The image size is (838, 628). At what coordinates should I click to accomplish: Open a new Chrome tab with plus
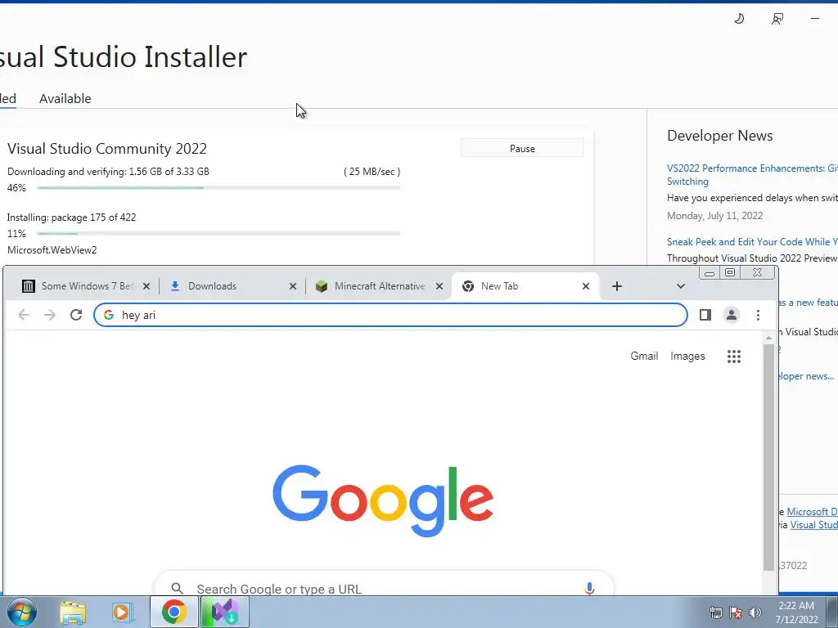617,286
